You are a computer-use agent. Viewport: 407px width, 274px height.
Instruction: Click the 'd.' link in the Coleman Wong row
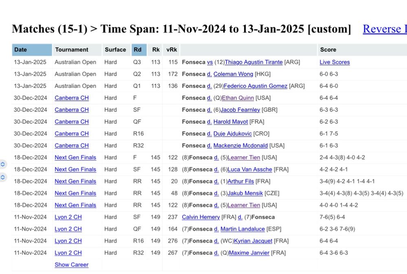coord(210,74)
